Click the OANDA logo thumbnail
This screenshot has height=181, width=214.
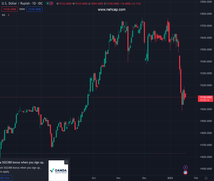click(58, 171)
